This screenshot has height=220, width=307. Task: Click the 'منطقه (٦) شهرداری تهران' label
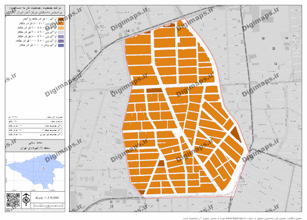pos(35,148)
